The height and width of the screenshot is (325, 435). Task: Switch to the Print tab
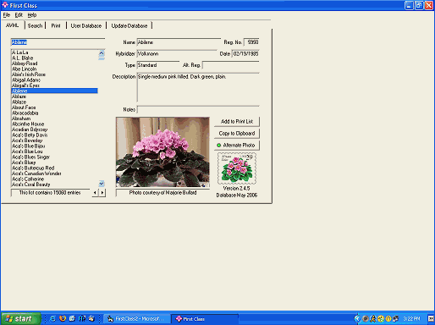(x=56, y=25)
